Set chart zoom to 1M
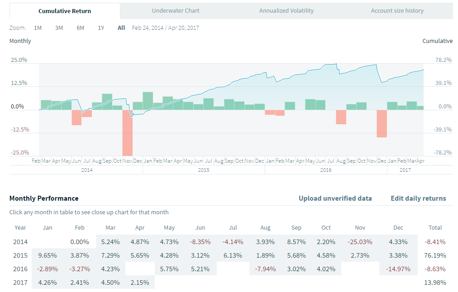Screen dimensions: 458x292 click(x=38, y=28)
